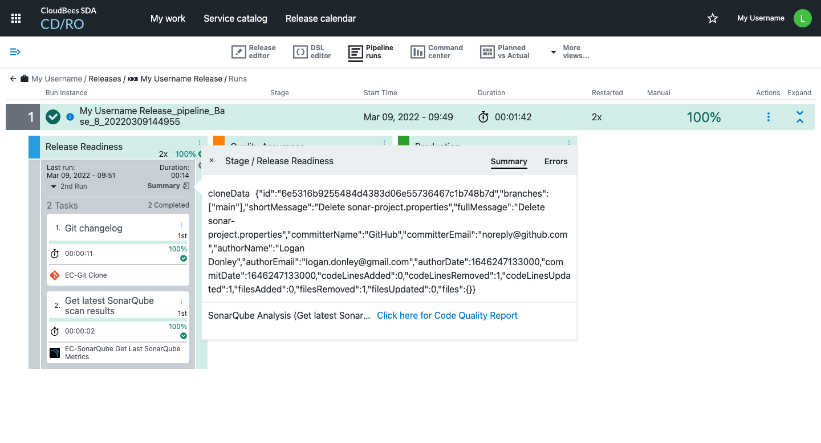
Task: Select the Planned vs Actual icon
Action: (x=487, y=51)
